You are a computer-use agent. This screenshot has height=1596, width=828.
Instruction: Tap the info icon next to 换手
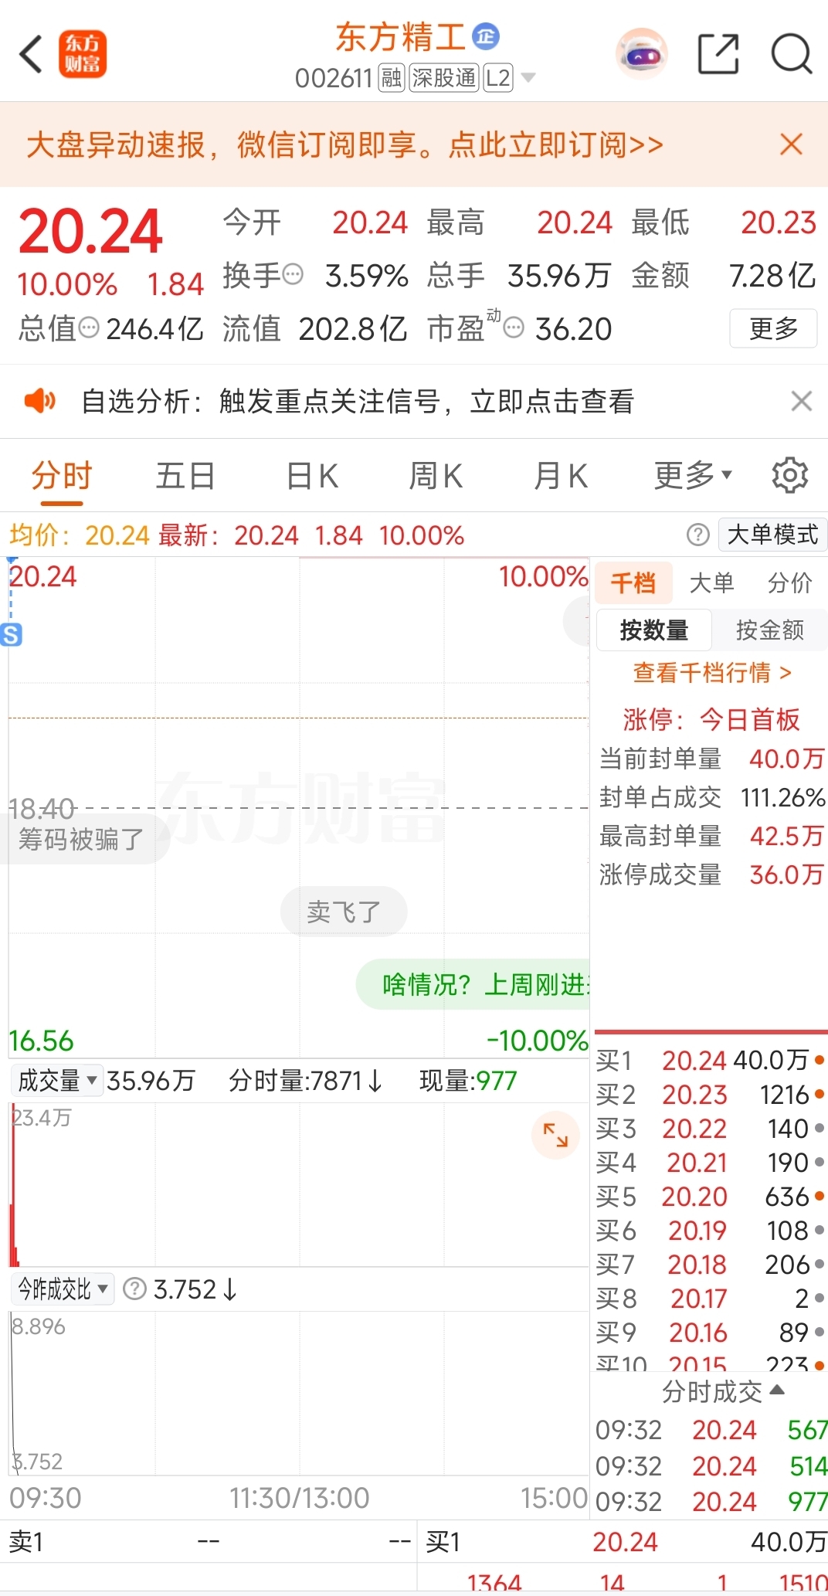(x=293, y=274)
